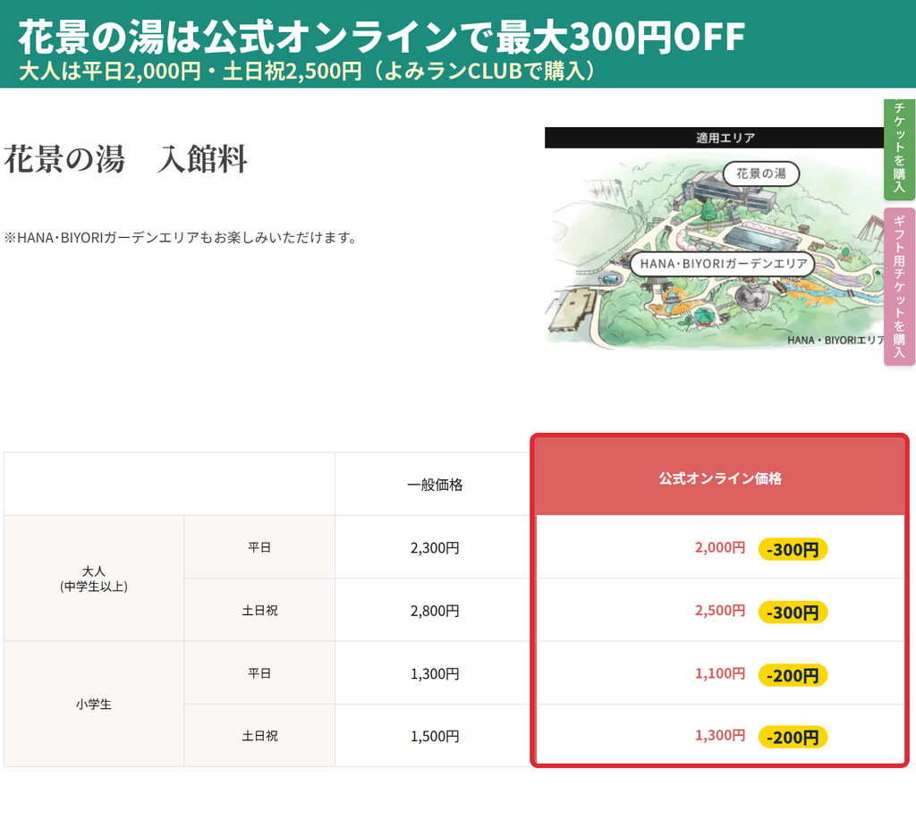Click the pink ギフト用チケットを購入 side tab

coord(899,287)
